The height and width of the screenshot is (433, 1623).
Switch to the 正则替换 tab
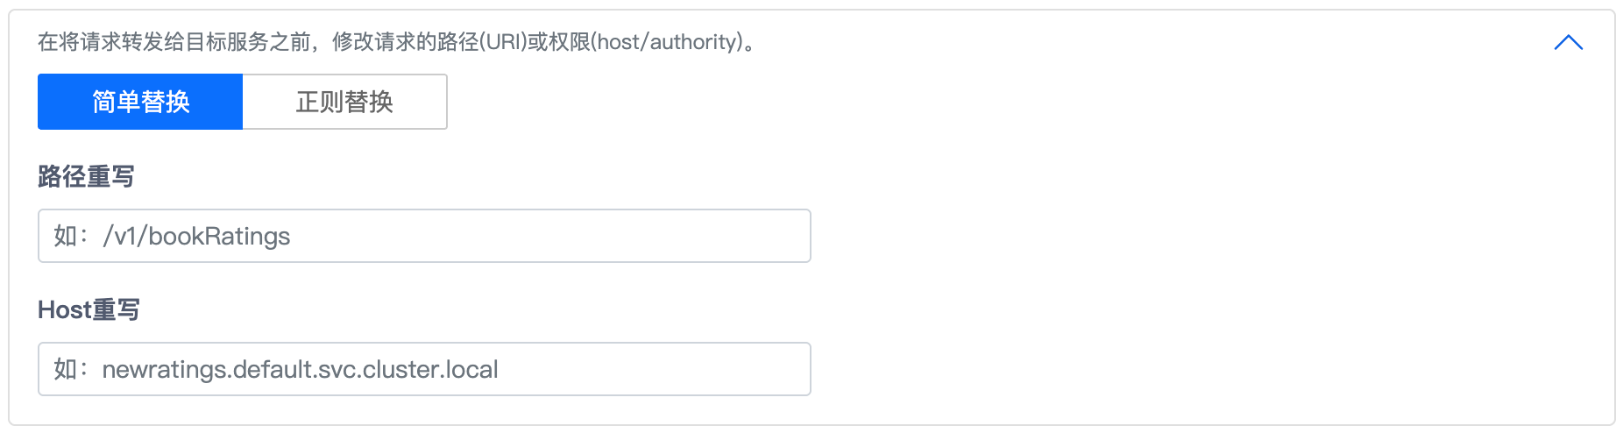[344, 102]
